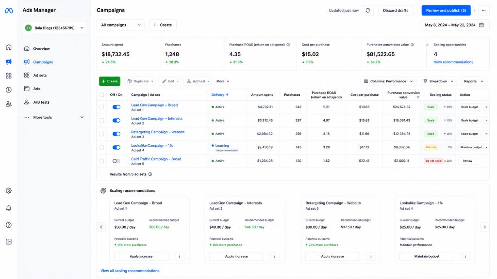Click the refresh icon beside Updated just now
497x279 pixels.
pyautogui.click(x=368, y=11)
